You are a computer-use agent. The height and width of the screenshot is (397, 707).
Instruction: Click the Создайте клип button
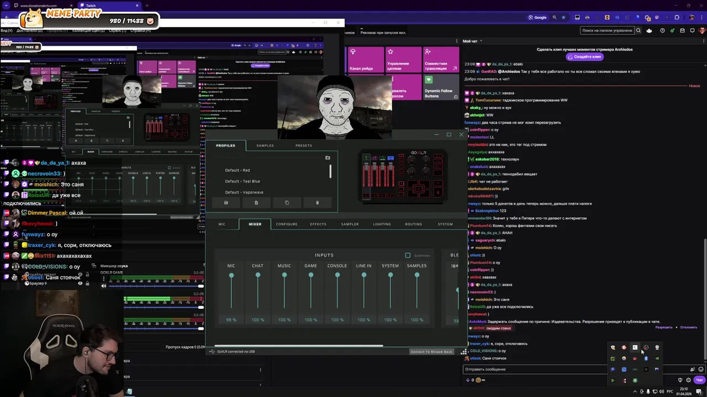(x=584, y=57)
